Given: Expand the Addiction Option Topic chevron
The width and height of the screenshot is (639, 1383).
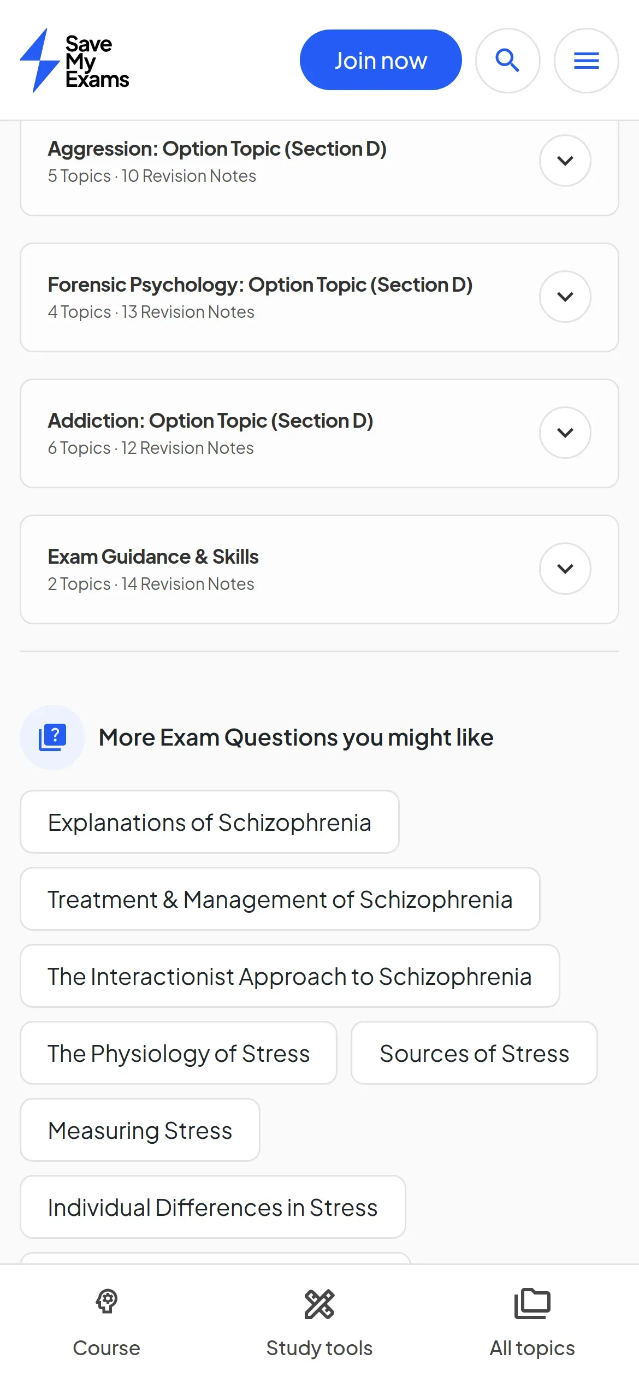Looking at the screenshot, I should click(565, 433).
